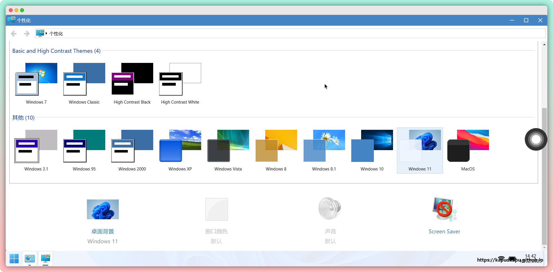
Task: Click the back navigation arrow
Action: (14, 34)
